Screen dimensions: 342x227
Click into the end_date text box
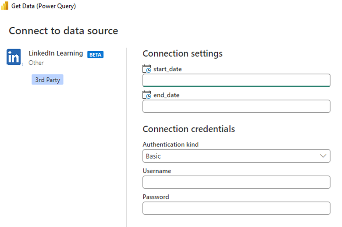click(236, 106)
